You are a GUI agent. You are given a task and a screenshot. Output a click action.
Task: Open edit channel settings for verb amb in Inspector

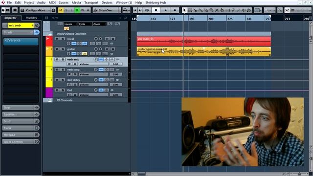tap(37, 25)
